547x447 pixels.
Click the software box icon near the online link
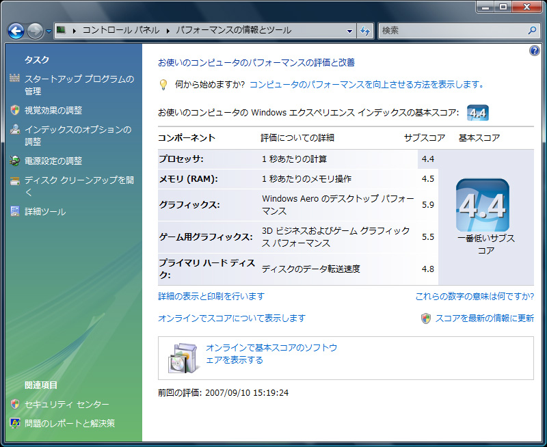tap(183, 355)
